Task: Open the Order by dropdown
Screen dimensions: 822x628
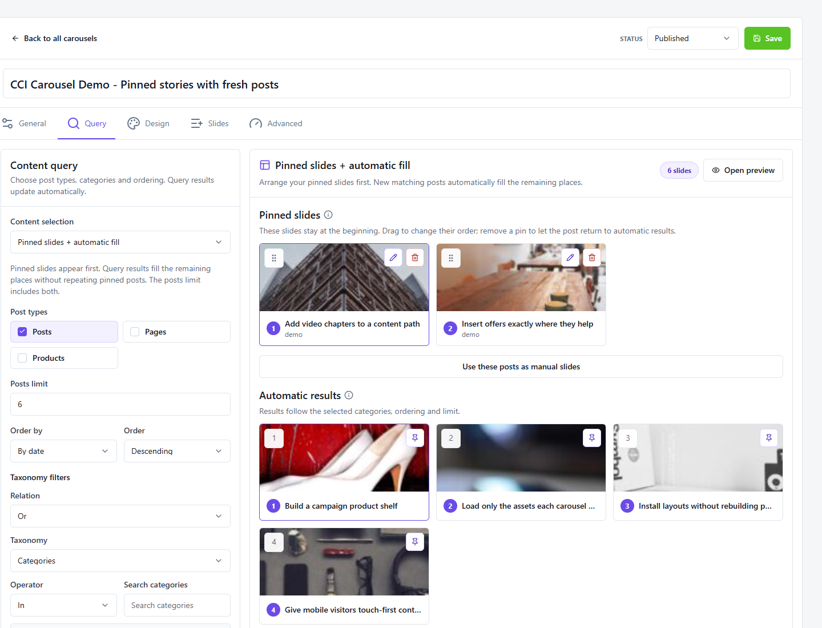Action: coord(63,451)
